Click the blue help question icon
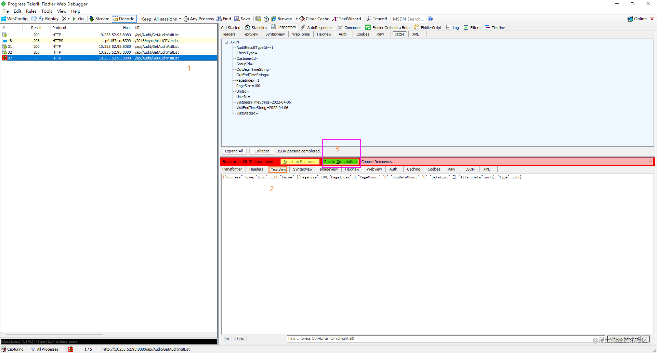The width and height of the screenshot is (657, 353). pos(430,19)
